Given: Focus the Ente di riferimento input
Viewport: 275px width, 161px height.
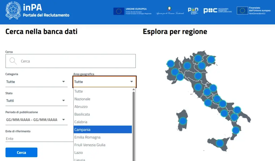Looking at the screenshot, I should [39, 138].
